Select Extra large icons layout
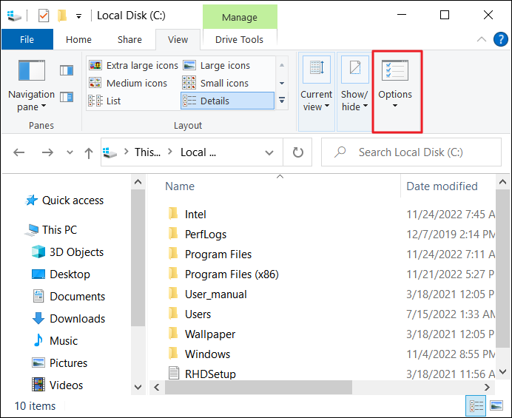 tap(134, 65)
